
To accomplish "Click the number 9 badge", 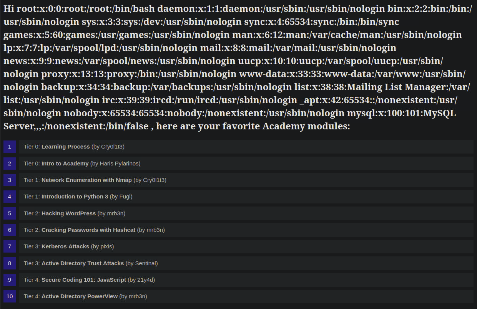I will point(10,280).
